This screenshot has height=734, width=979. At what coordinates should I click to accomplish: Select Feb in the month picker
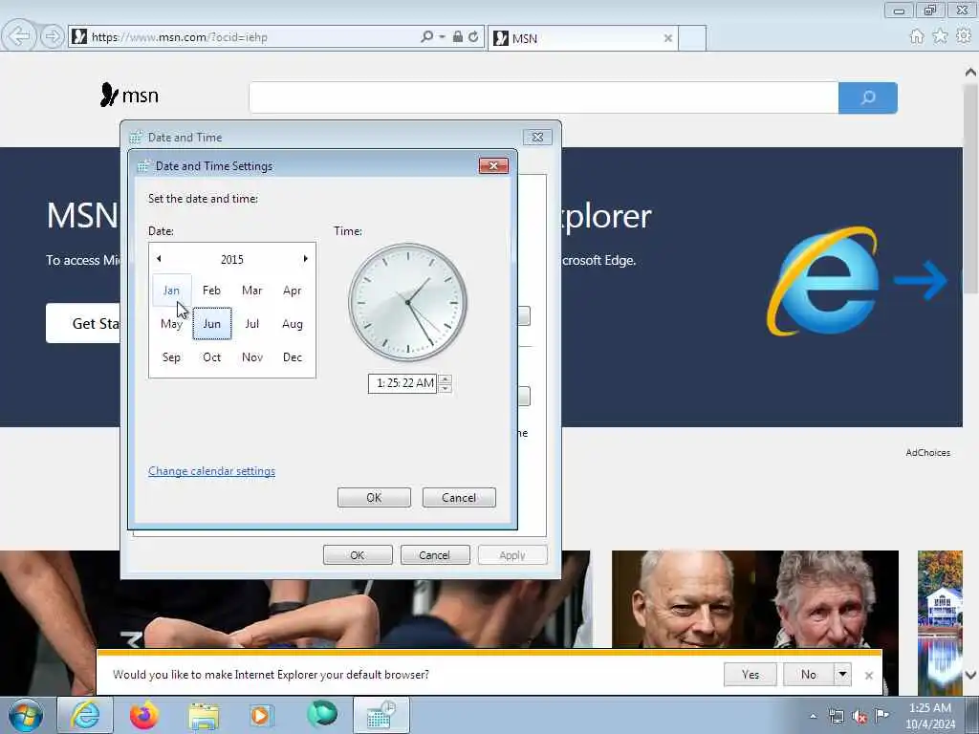[x=211, y=291]
